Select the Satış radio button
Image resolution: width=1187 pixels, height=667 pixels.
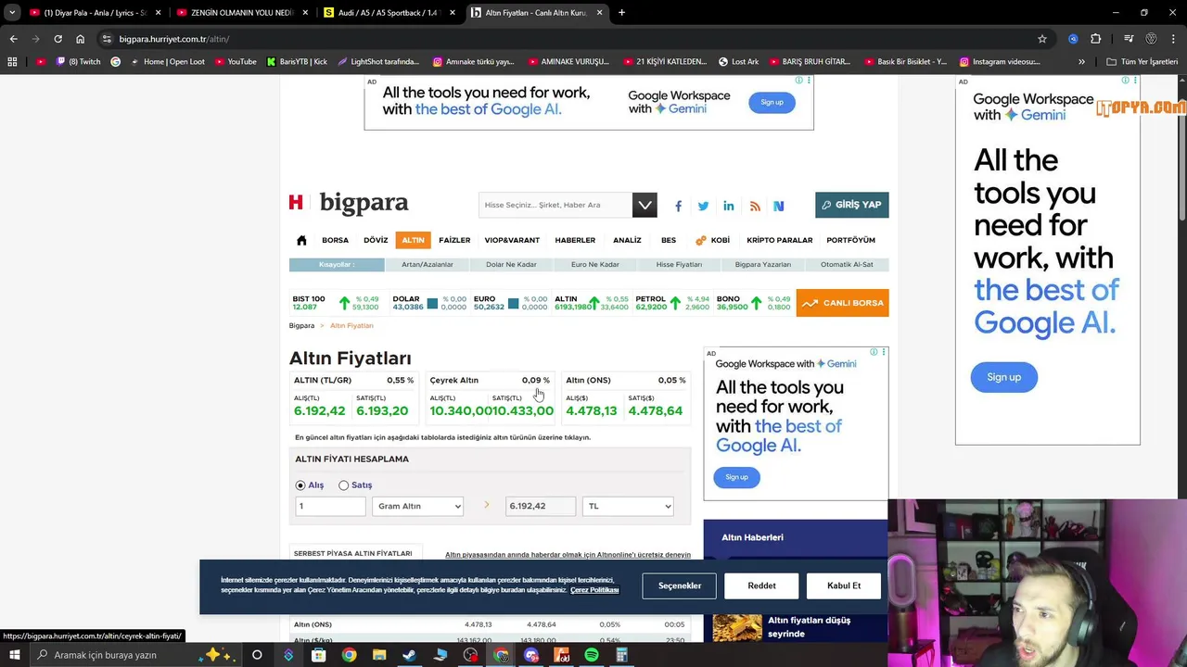click(x=344, y=485)
